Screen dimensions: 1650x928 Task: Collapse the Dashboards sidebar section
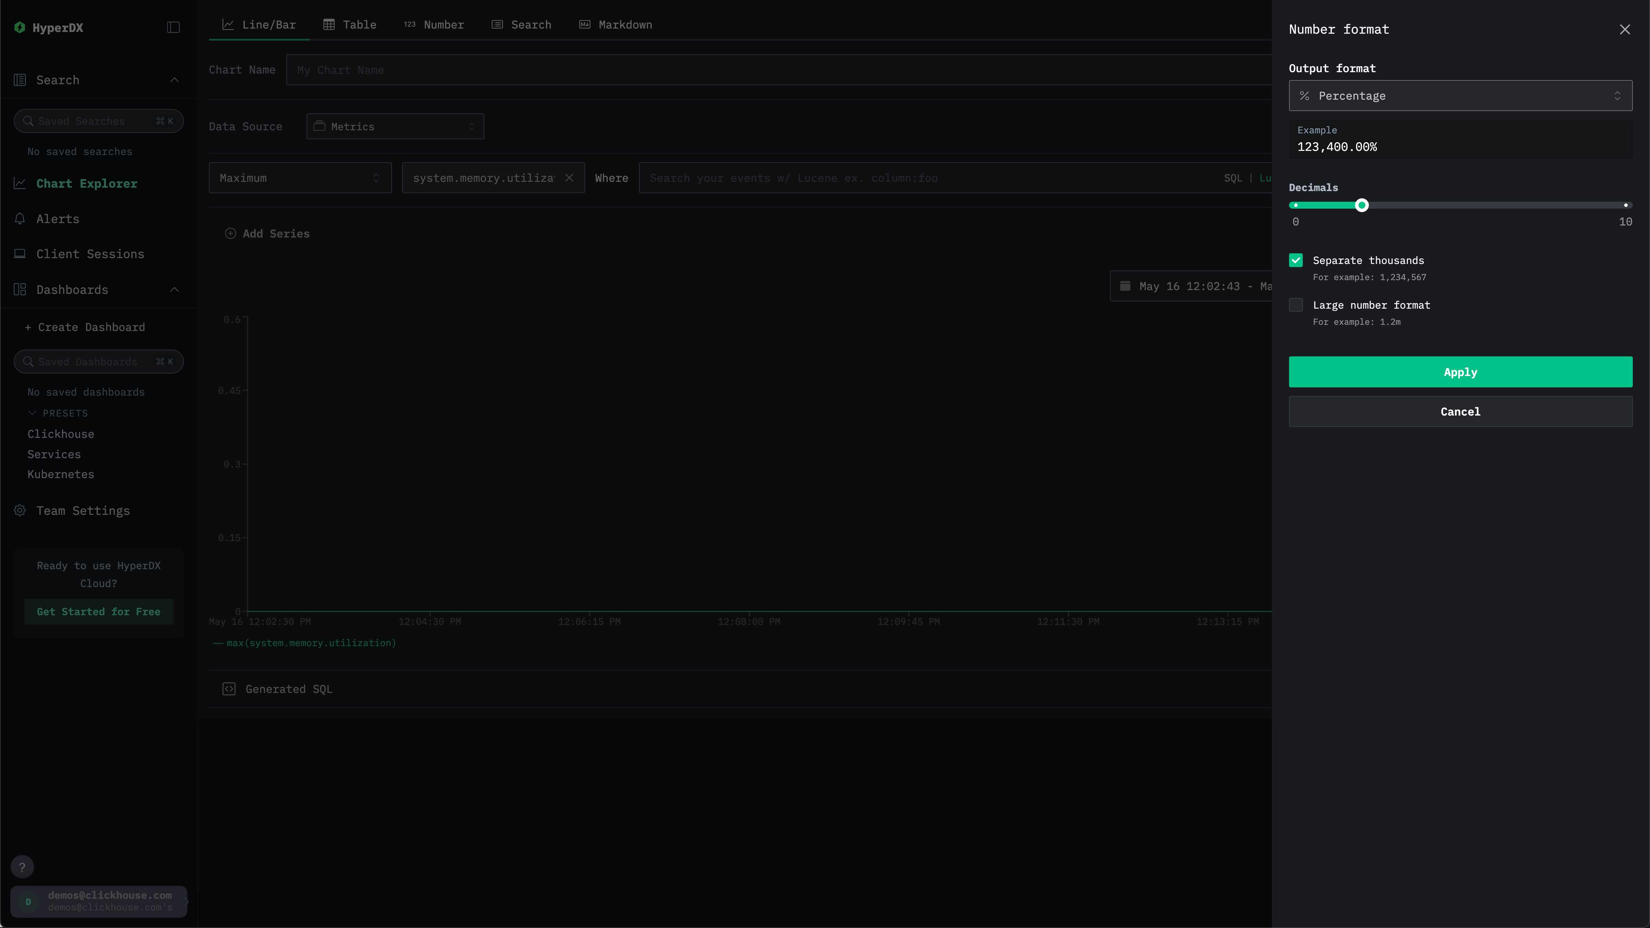[x=174, y=290]
